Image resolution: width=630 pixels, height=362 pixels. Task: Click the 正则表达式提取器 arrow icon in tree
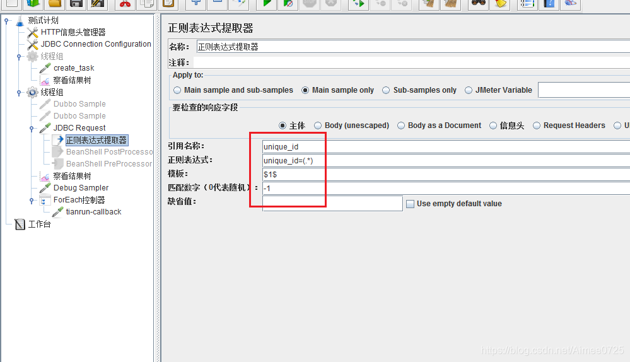pos(59,140)
